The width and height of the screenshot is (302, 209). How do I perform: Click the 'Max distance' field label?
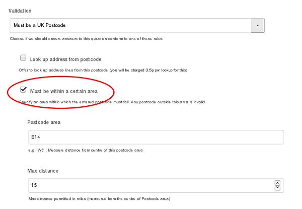[43, 171]
